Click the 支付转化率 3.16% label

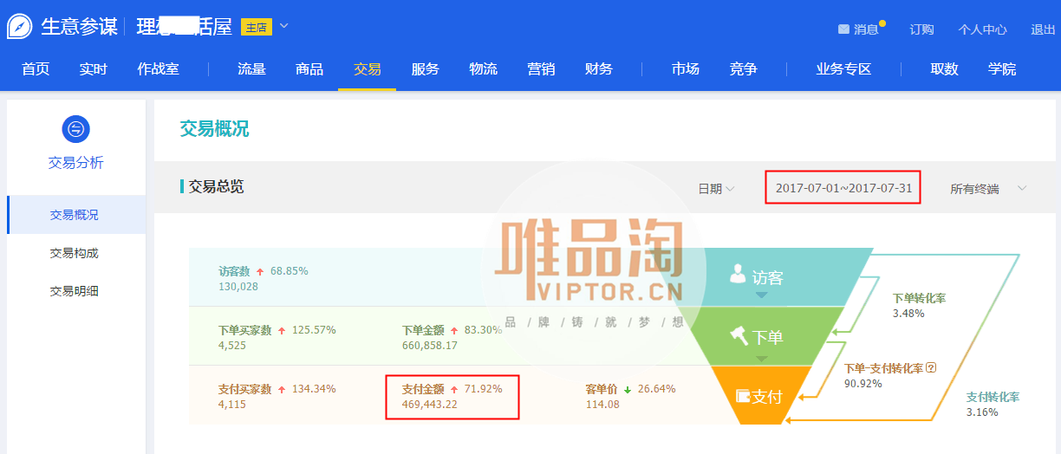(993, 404)
